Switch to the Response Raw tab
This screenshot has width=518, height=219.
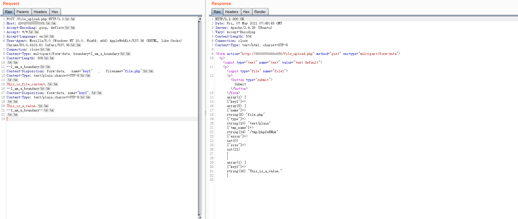coord(217,12)
